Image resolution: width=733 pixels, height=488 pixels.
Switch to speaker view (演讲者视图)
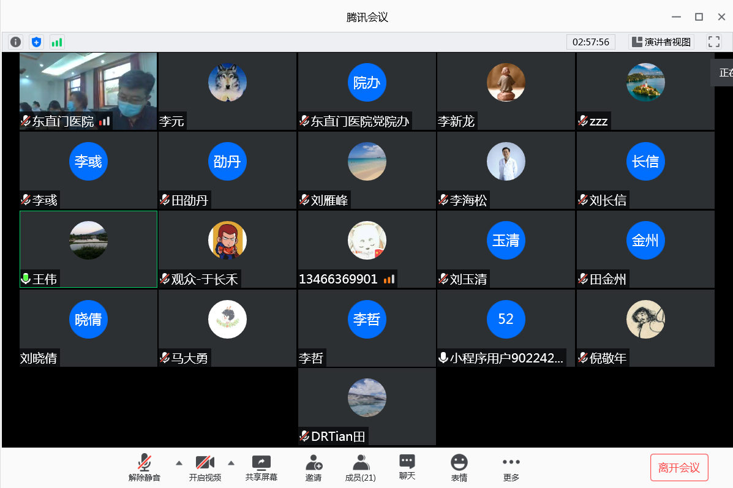(661, 42)
